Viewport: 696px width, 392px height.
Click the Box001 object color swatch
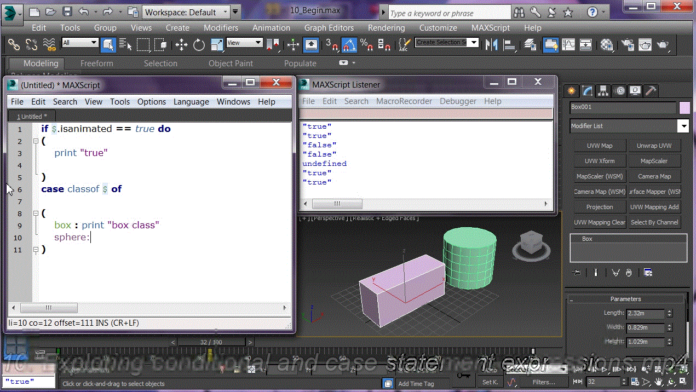(x=684, y=107)
